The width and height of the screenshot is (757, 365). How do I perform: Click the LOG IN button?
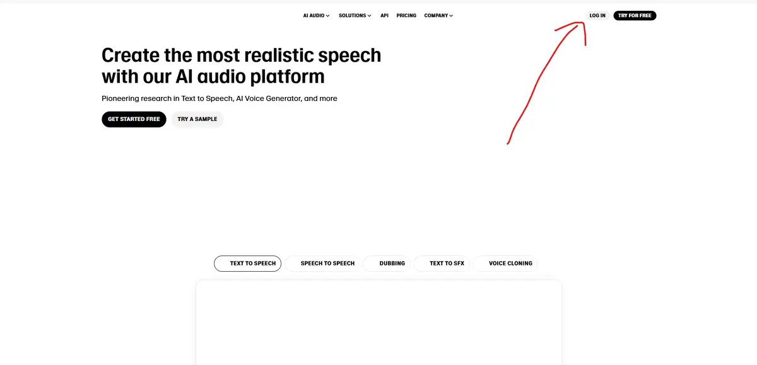[597, 16]
